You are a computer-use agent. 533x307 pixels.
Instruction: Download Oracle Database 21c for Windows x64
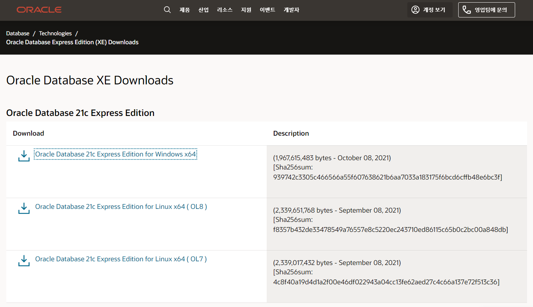click(115, 154)
